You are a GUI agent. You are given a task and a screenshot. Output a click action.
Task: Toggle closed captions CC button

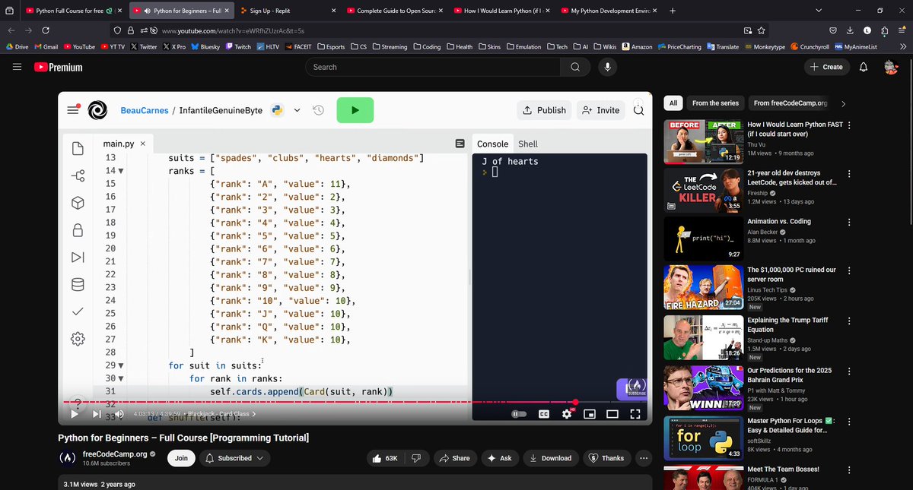pos(544,414)
